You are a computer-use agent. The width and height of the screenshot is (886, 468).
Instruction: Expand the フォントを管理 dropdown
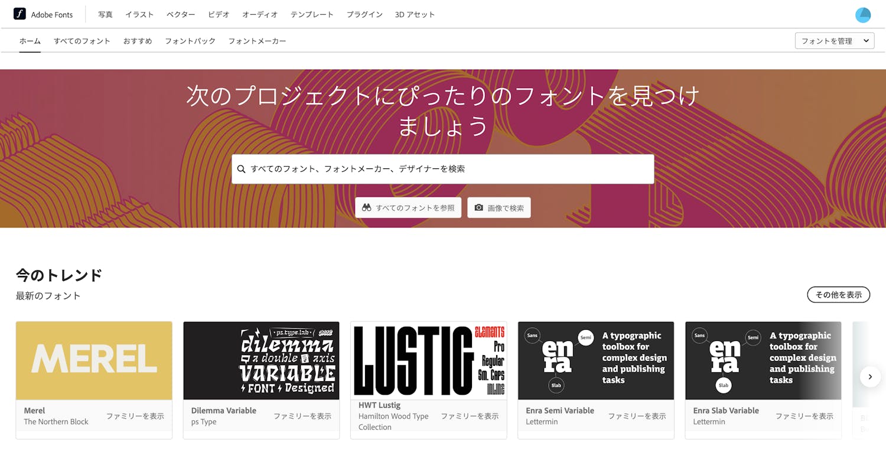point(834,41)
